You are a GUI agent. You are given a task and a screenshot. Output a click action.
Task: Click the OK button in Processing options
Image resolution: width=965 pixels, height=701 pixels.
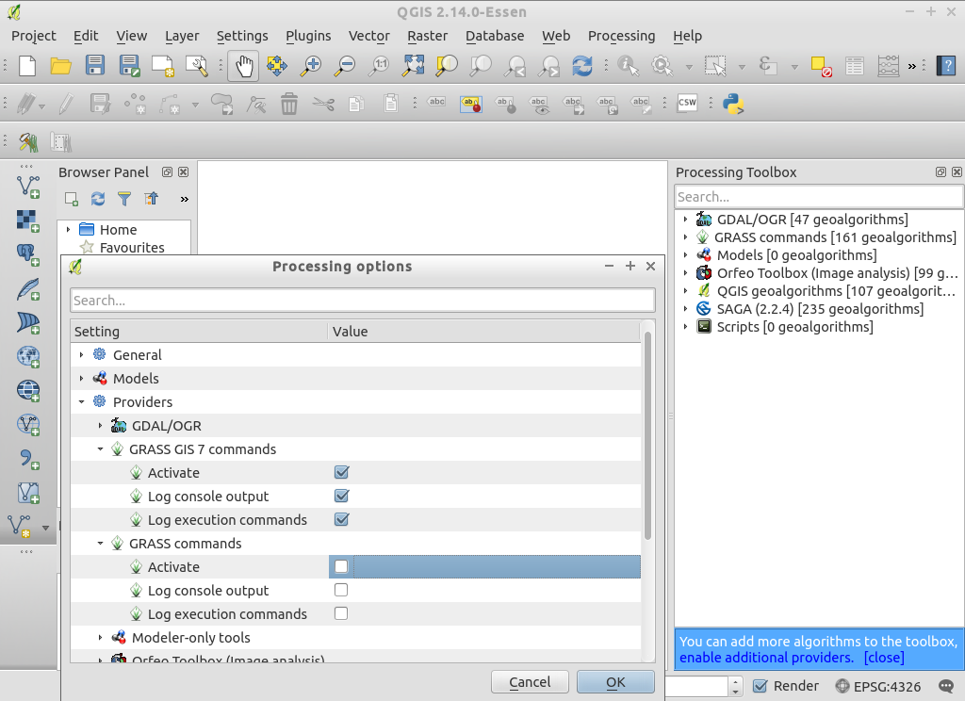pyautogui.click(x=615, y=682)
